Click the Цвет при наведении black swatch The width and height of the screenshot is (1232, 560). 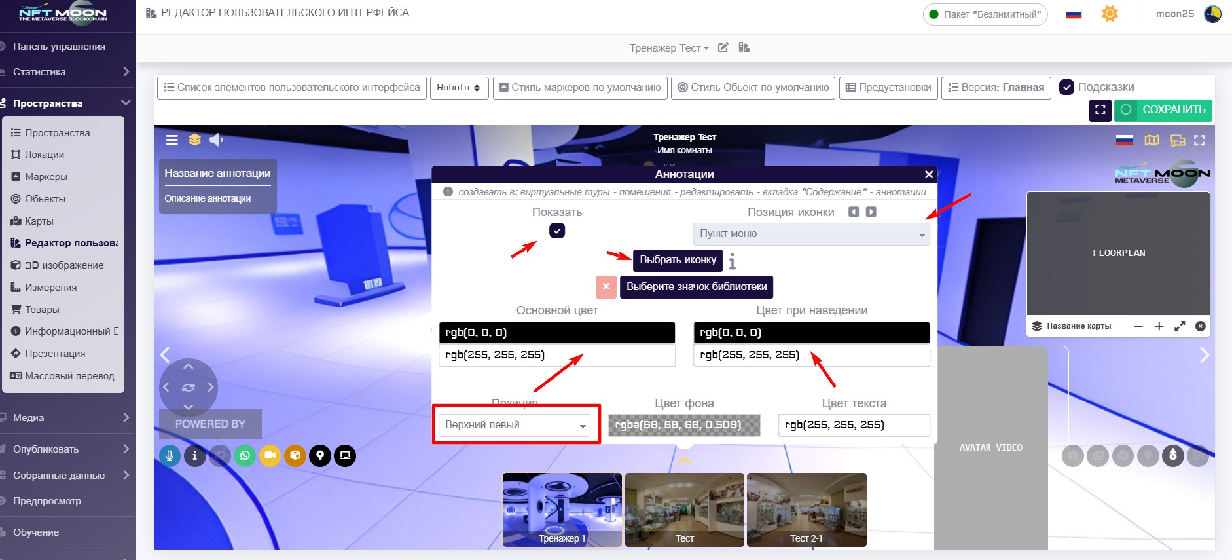812,333
